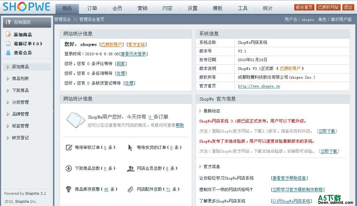This screenshot has height=206, width=357.
Task: Click the 退出 logout button
Action: point(348,7)
